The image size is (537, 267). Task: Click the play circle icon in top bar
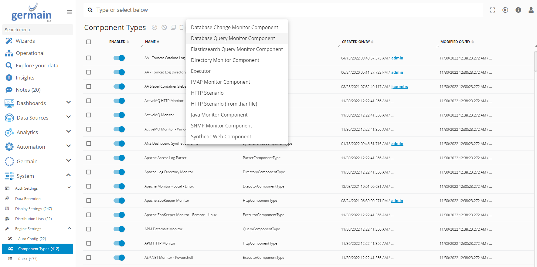pyautogui.click(x=505, y=10)
